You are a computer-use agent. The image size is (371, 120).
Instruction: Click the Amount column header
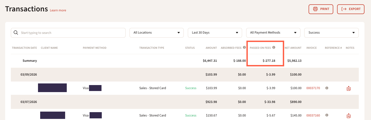tap(211, 48)
